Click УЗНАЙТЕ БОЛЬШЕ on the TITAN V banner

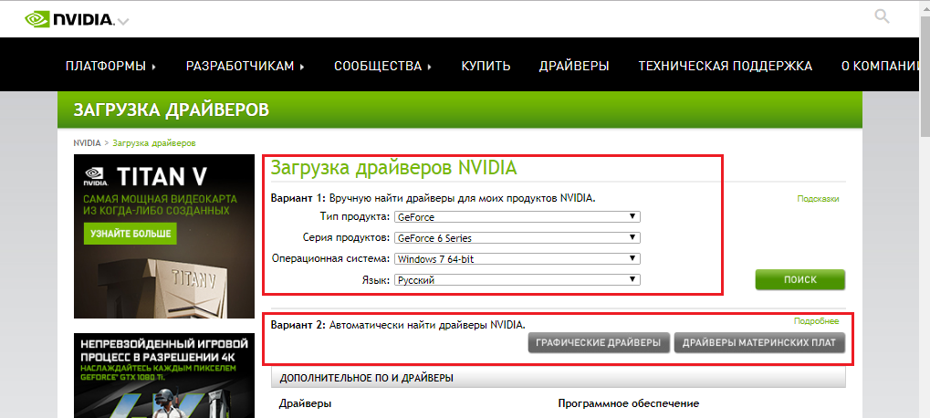131,233
